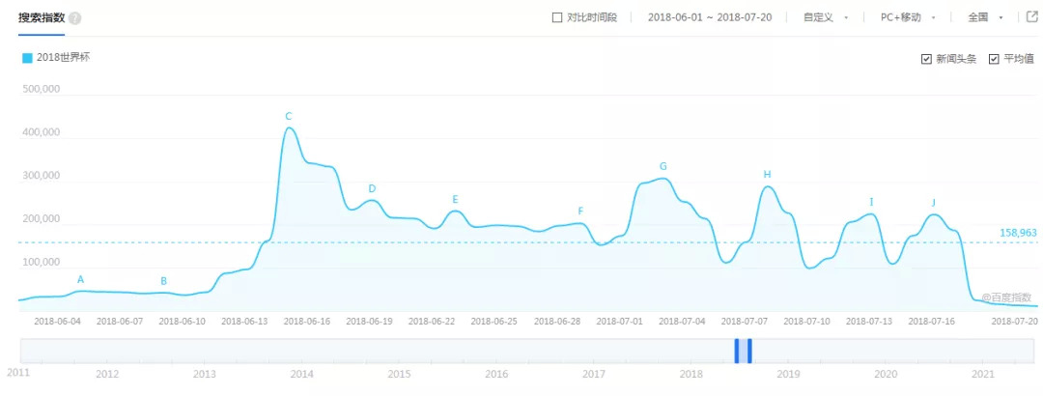Select the 搜索指数 tab
The image size is (1043, 396).
pos(41,17)
